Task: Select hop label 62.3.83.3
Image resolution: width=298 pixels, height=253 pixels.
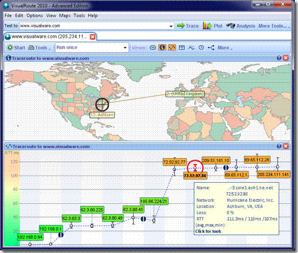Action: coord(71,218)
